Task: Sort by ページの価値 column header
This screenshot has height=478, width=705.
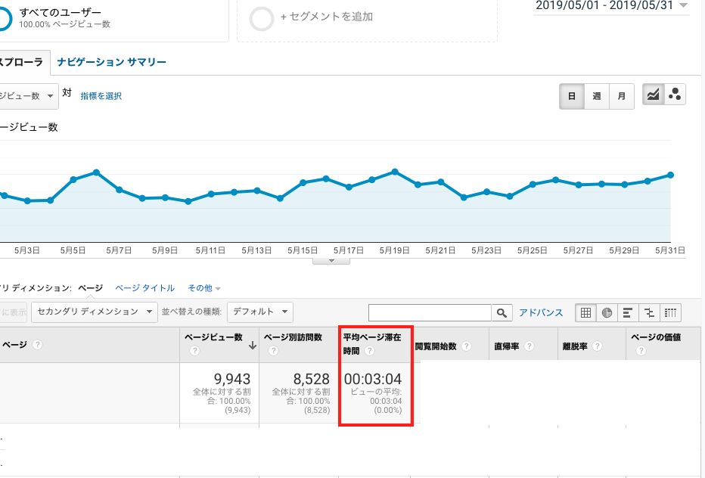Action: pyautogui.click(x=656, y=337)
